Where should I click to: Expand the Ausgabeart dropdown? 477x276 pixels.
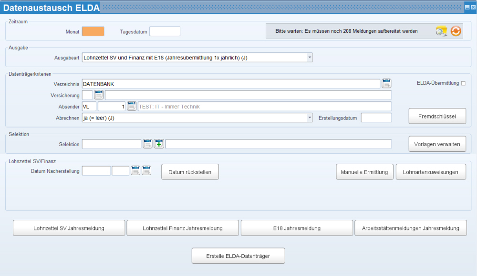click(310, 58)
